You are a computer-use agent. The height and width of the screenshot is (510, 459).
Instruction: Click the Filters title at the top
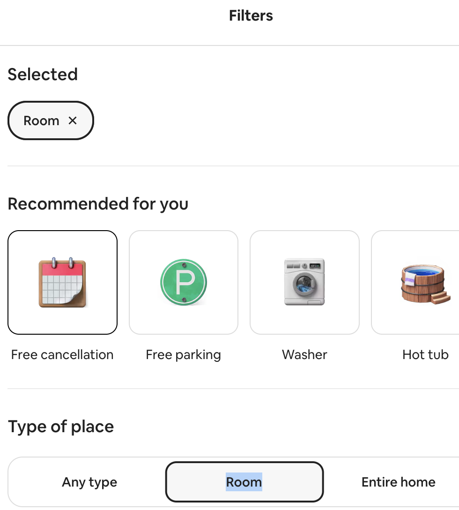[x=251, y=15]
